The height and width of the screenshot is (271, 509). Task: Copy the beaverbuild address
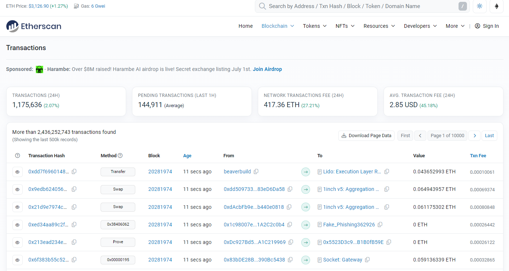pyautogui.click(x=256, y=172)
